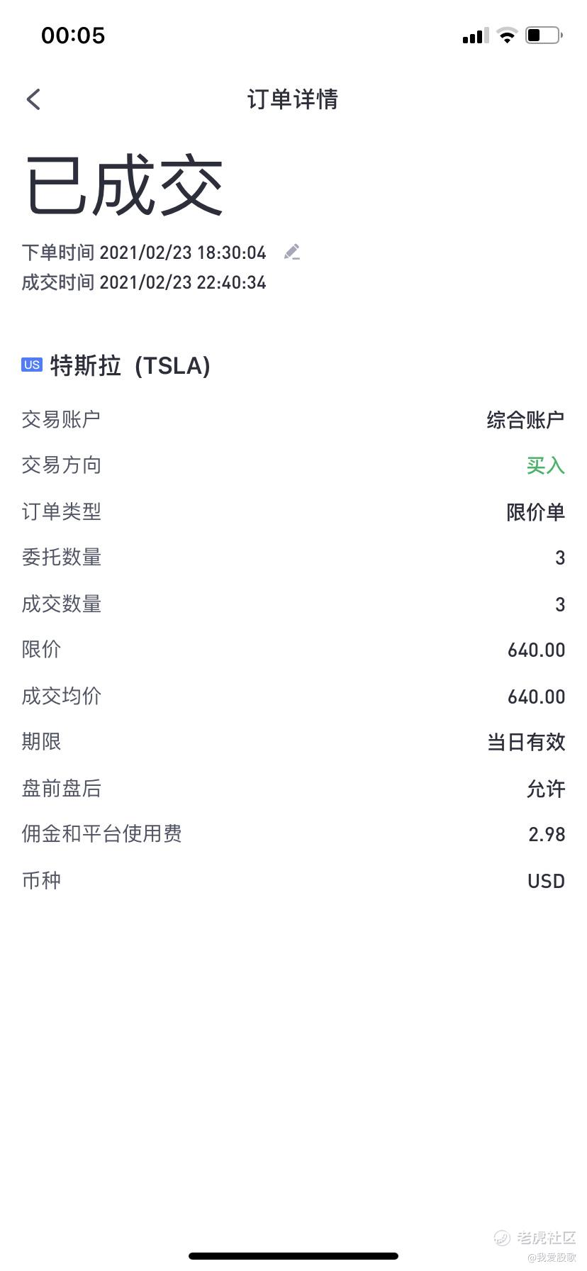
Task: Tap the Tiger community watermark logo
Action: point(535,1238)
